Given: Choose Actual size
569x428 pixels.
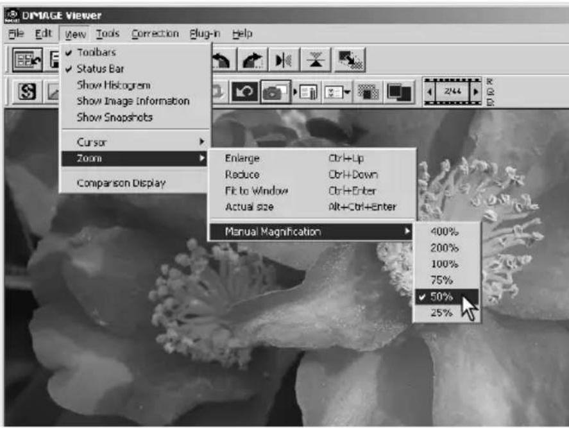Looking at the screenshot, I should point(312,207).
